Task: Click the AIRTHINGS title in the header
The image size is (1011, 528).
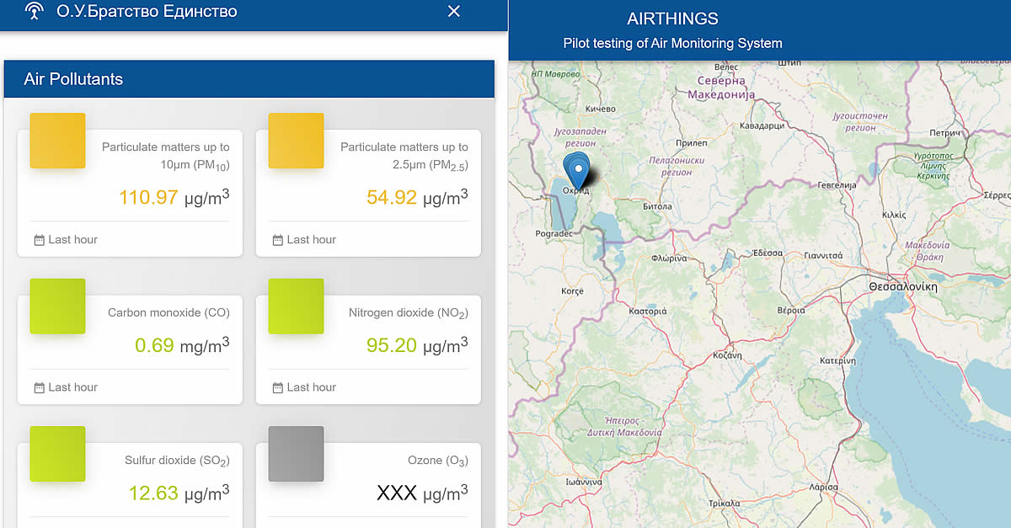Action: [673, 19]
